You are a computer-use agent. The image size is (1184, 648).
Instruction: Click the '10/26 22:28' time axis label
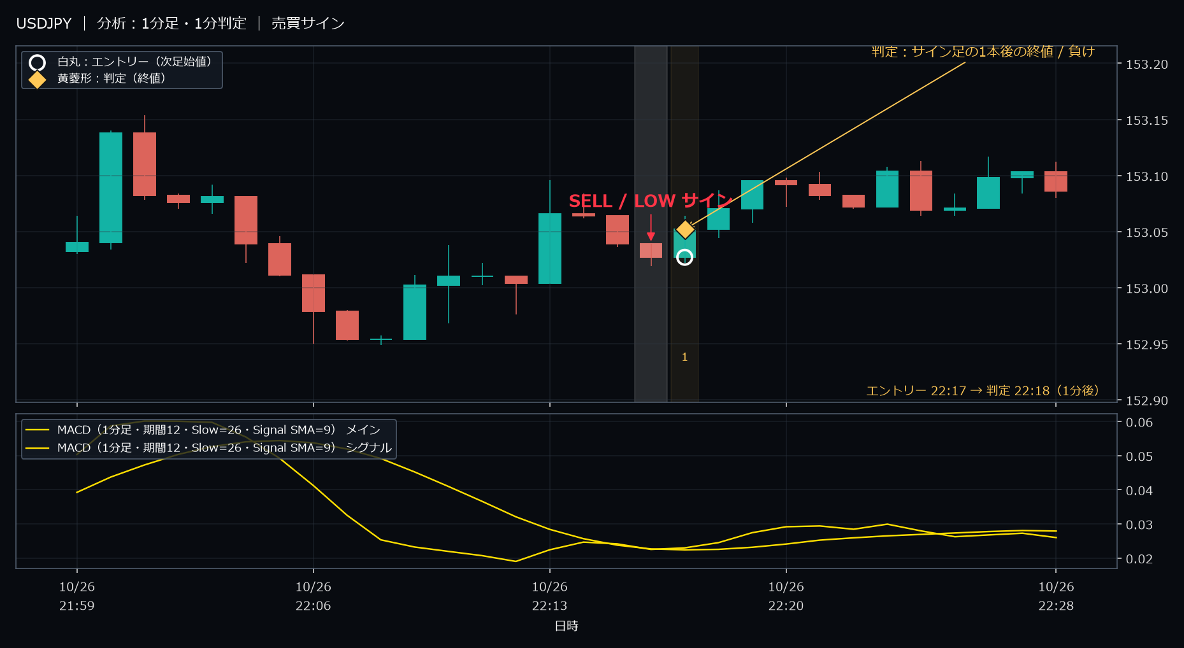[1057, 596]
